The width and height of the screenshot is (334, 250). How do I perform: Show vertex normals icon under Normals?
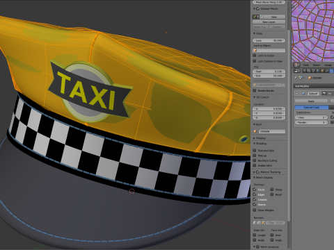tap(255, 223)
